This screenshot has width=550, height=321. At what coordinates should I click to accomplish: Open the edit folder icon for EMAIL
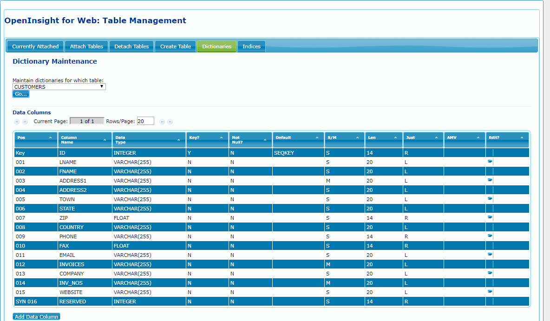(490, 255)
